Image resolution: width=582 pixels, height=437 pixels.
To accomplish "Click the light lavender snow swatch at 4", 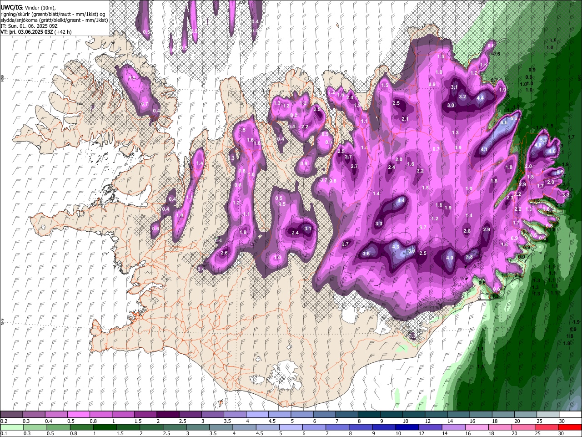I will pos(256,415).
